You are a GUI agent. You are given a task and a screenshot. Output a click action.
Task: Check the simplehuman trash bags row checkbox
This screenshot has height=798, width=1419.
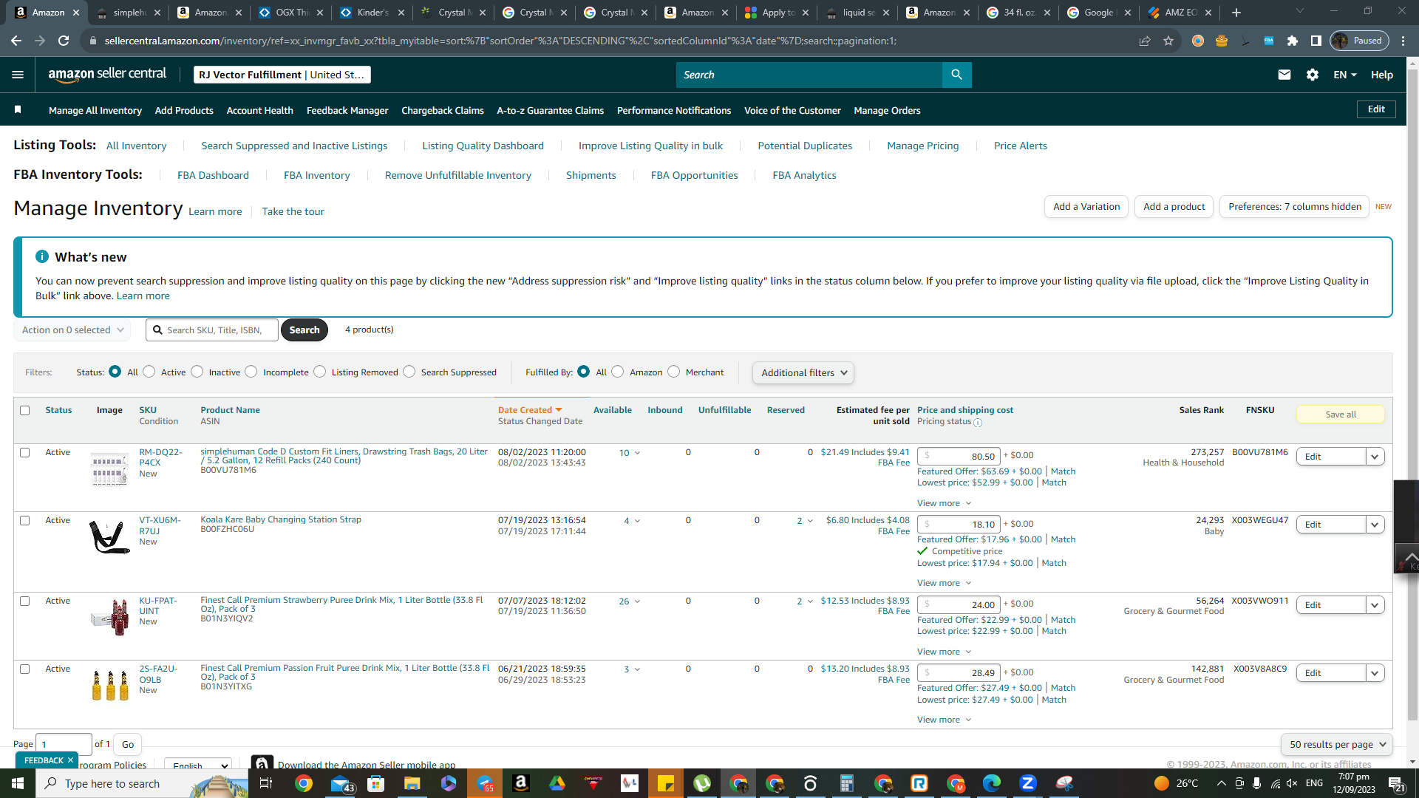[x=25, y=453]
